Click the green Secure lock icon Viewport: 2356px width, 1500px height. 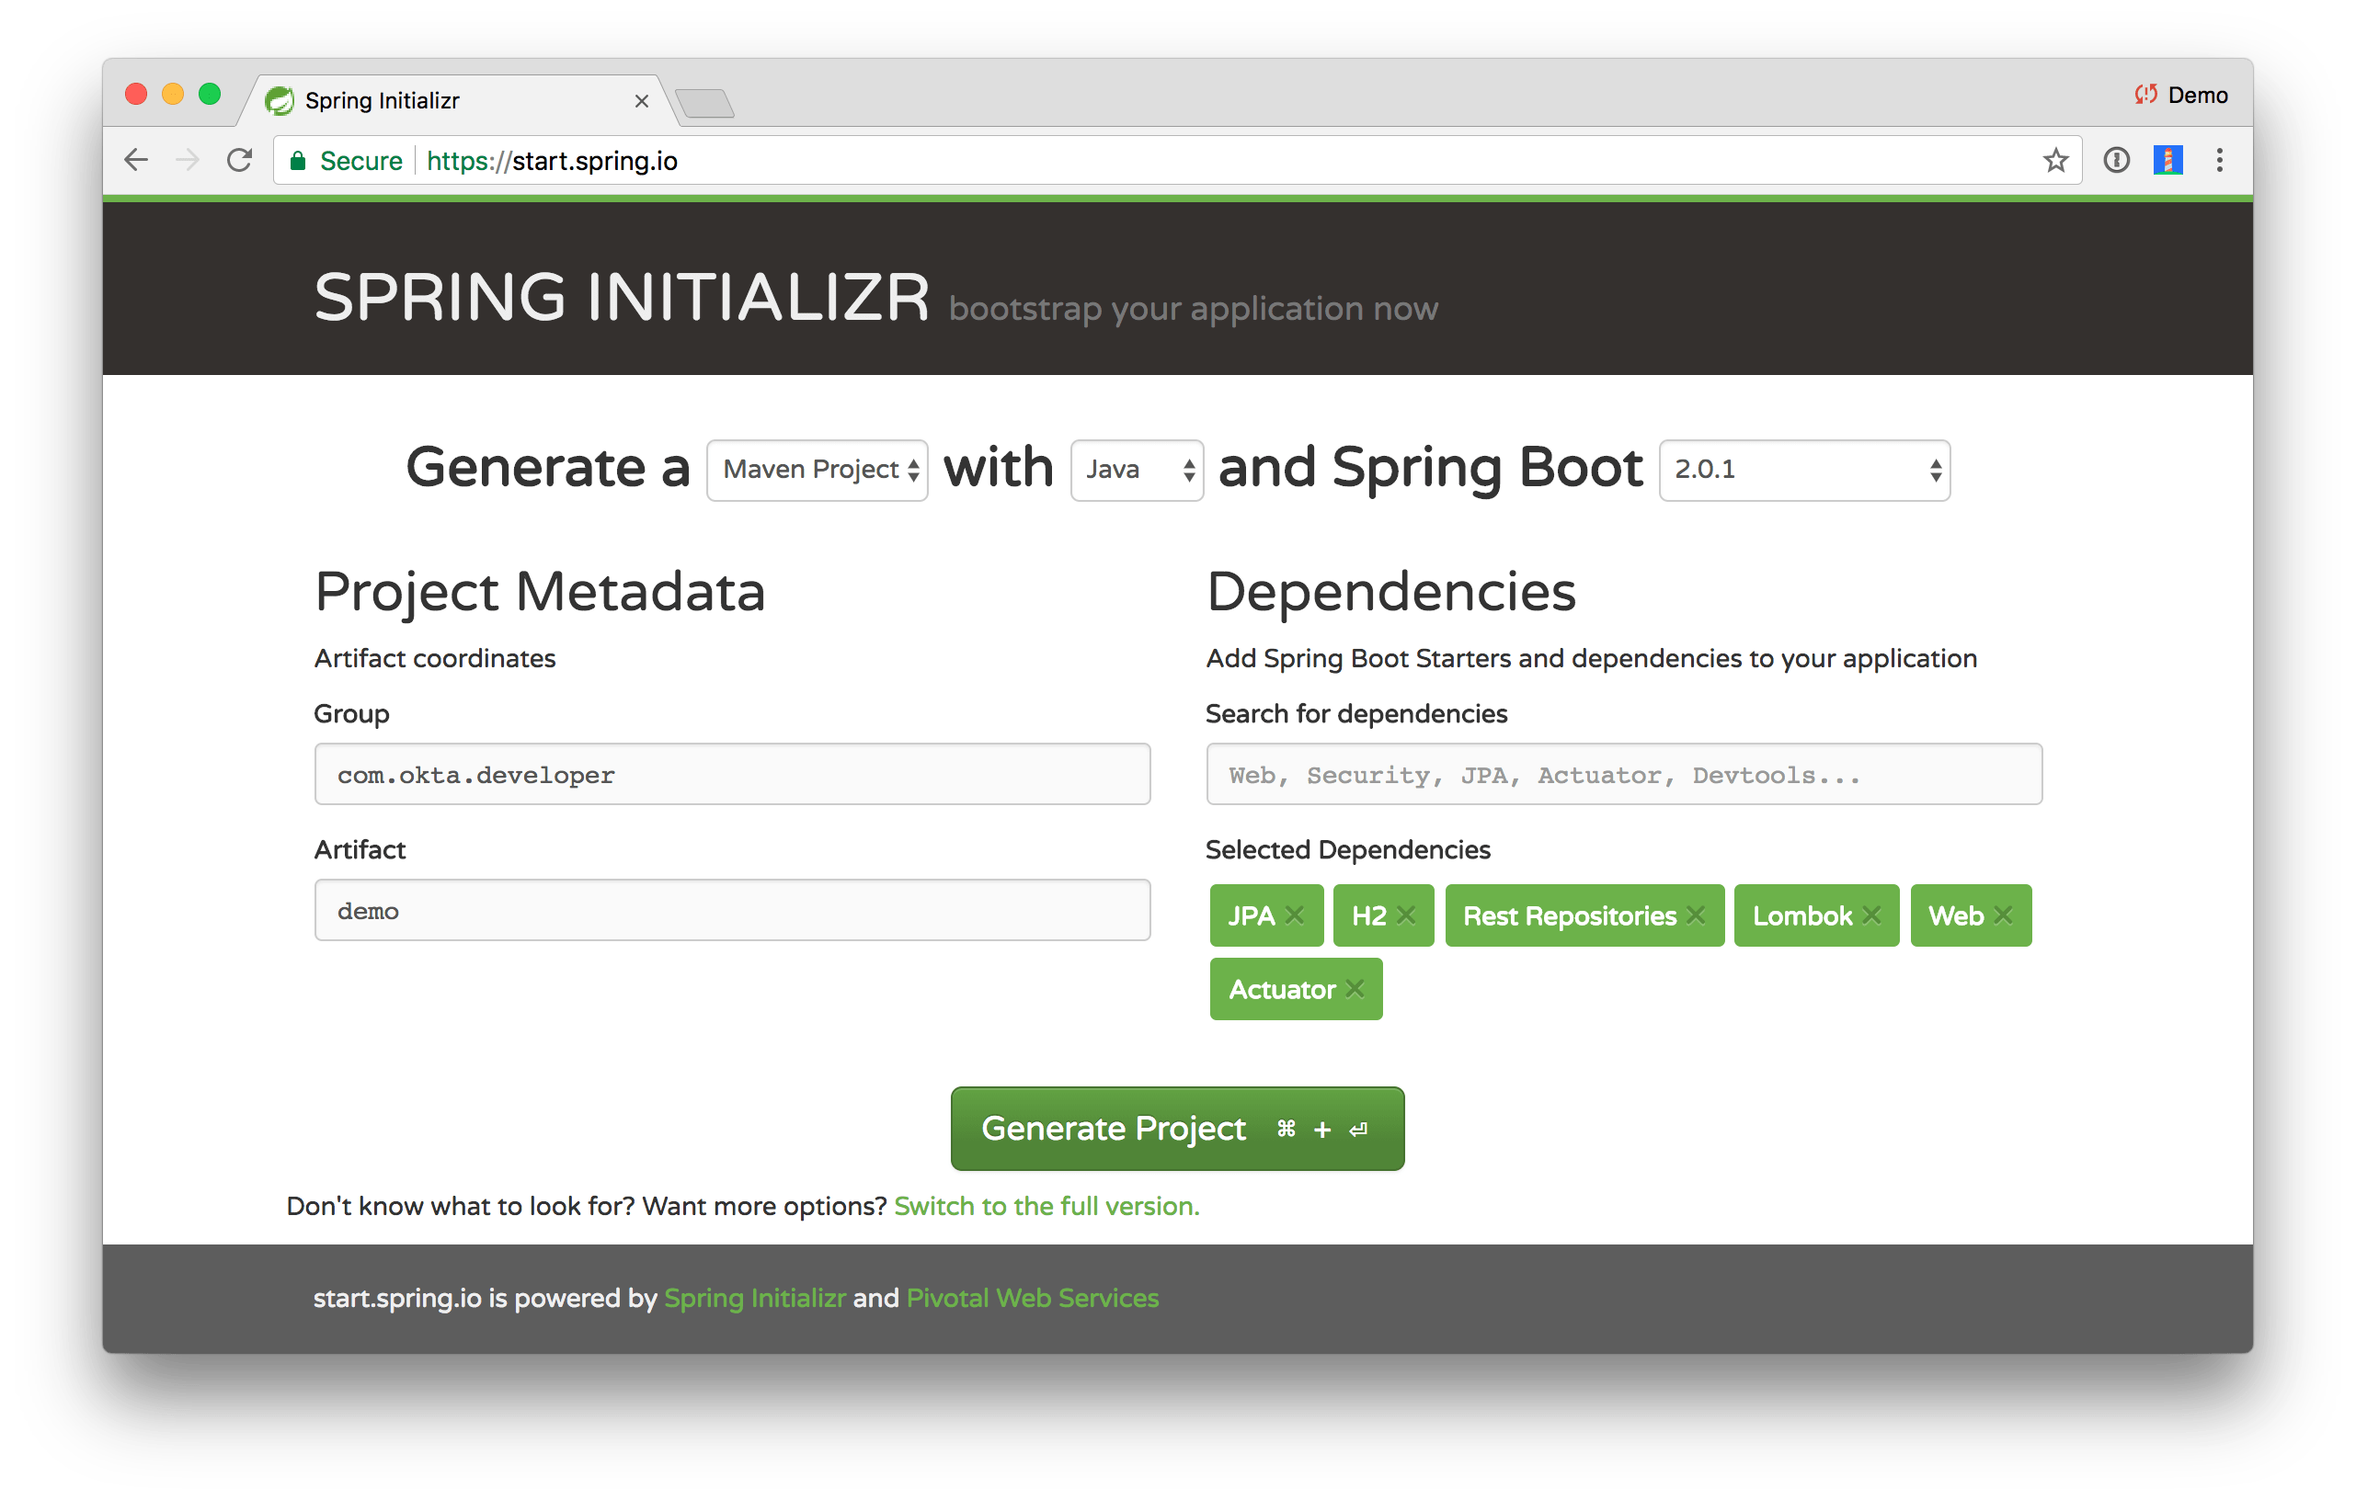tap(299, 162)
